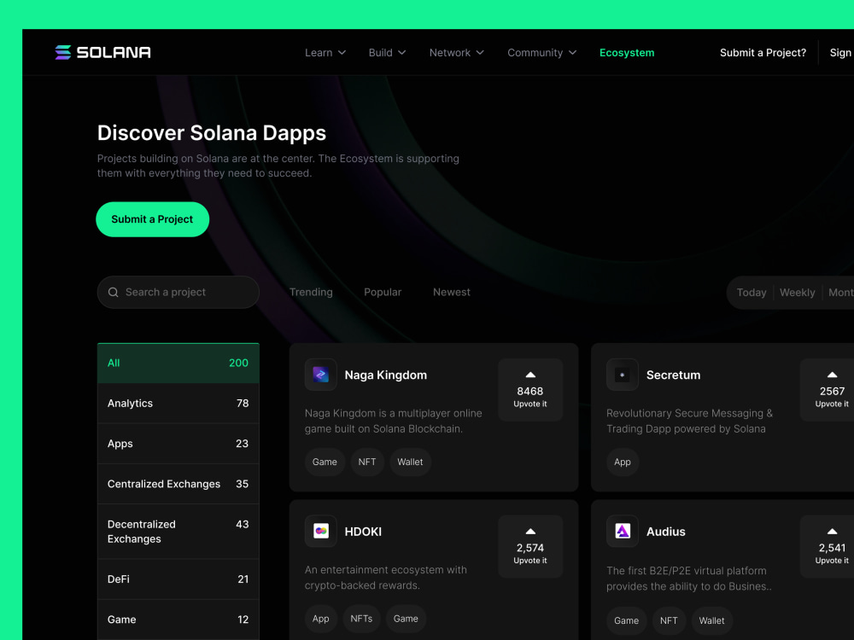854x640 pixels.
Task: Click the NFT tag on Audius
Action: click(669, 621)
